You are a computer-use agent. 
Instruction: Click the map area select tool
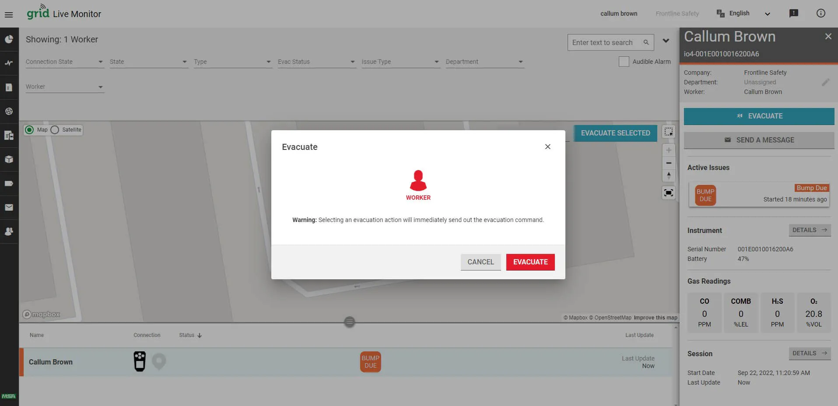click(x=668, y=132)
